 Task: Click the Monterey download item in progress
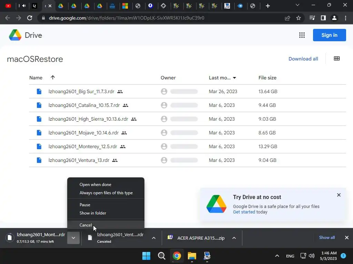(x=36, y=238)
